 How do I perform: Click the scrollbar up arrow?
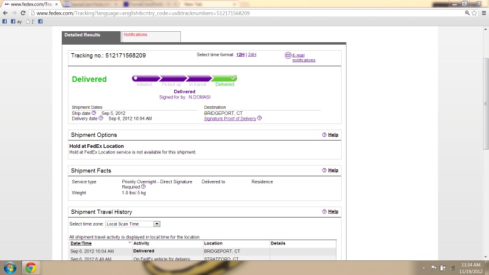click(485, 29)
